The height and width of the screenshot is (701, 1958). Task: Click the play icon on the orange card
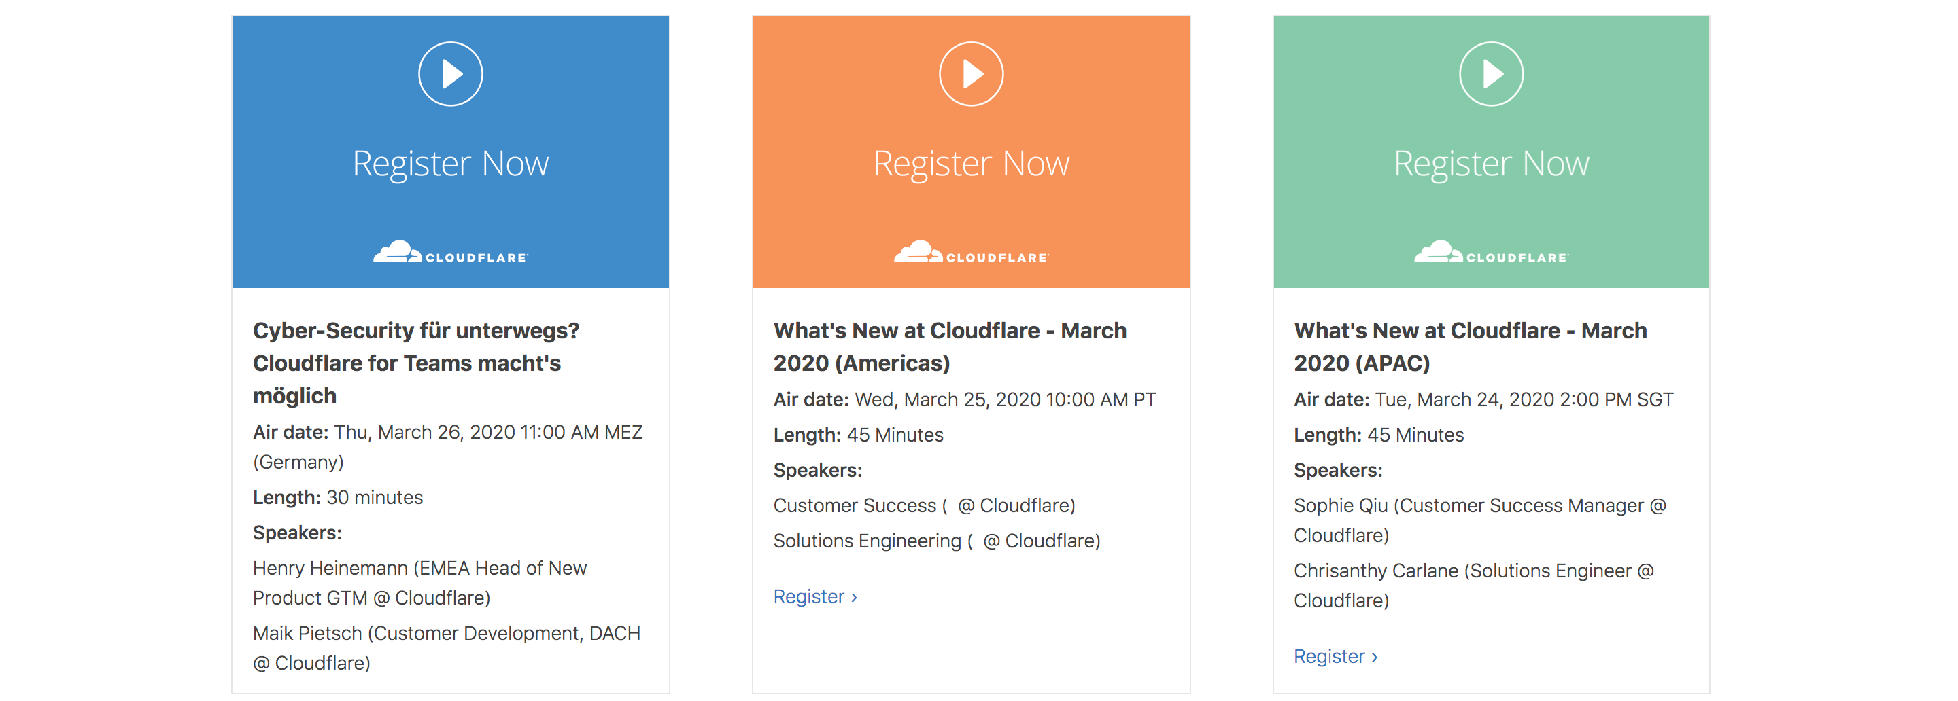click(972, 73)
